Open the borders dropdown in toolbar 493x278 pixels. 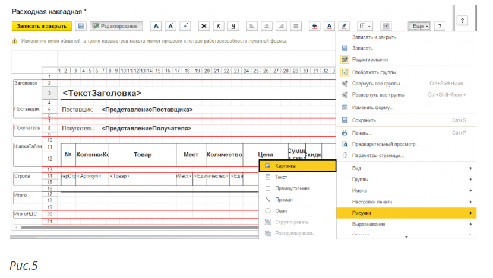click(364, 27)
